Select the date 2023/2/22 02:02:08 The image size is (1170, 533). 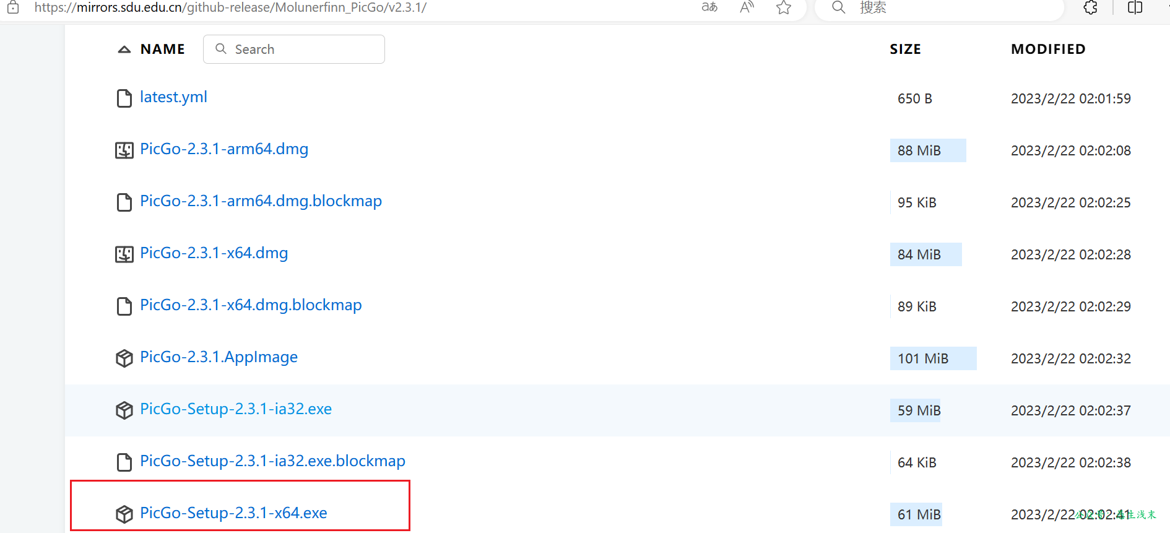click(x=1071, y=150)
